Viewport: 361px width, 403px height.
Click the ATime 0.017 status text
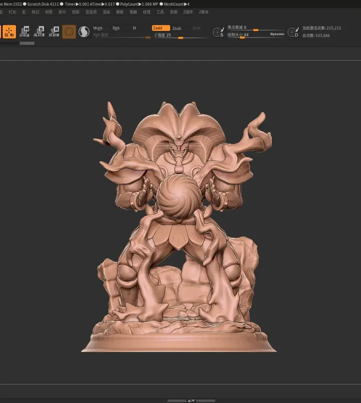(x=102, y=4)
